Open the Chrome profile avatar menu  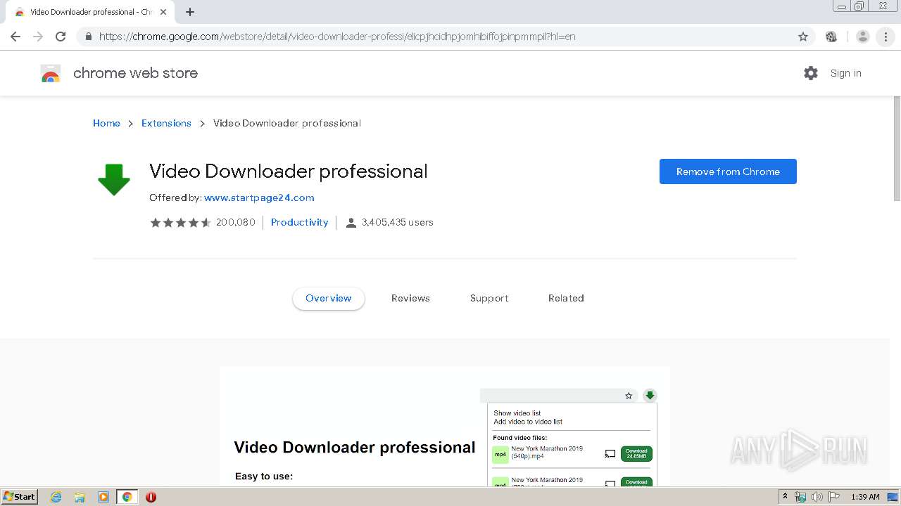862,37
